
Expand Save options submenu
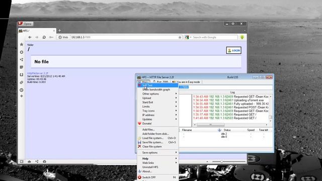pyautogui.click(x=157, y=153)
